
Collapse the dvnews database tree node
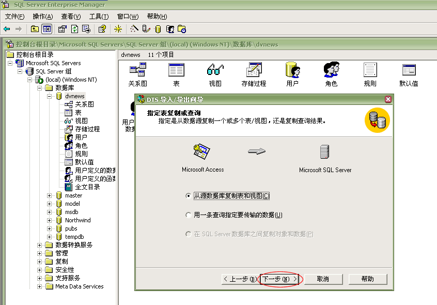click(49, 96)
